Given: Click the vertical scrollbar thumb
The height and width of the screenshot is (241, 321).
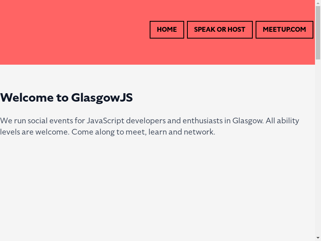Looking at the screenshot, I should pyautogui.click(x=318, y=32).
